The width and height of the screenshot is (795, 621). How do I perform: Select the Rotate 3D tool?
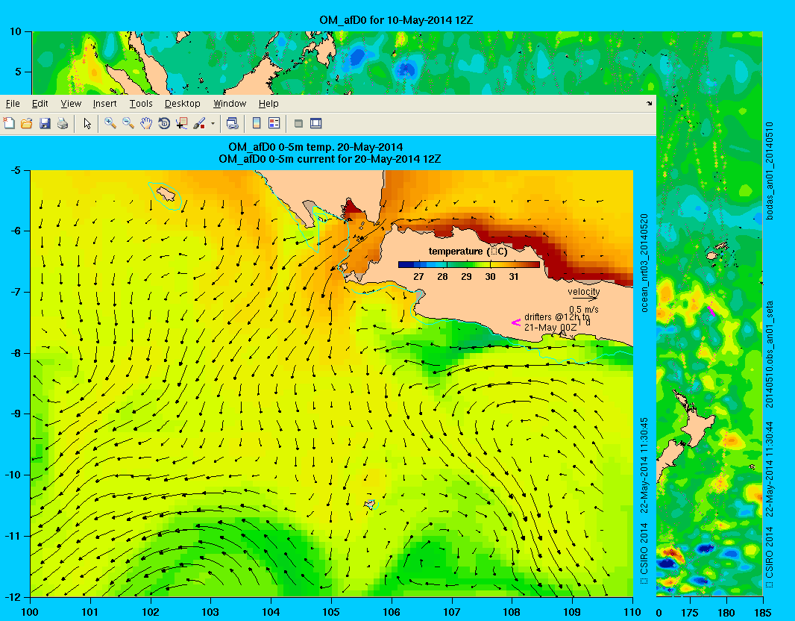pyautogui.click(x=164, y=123)
